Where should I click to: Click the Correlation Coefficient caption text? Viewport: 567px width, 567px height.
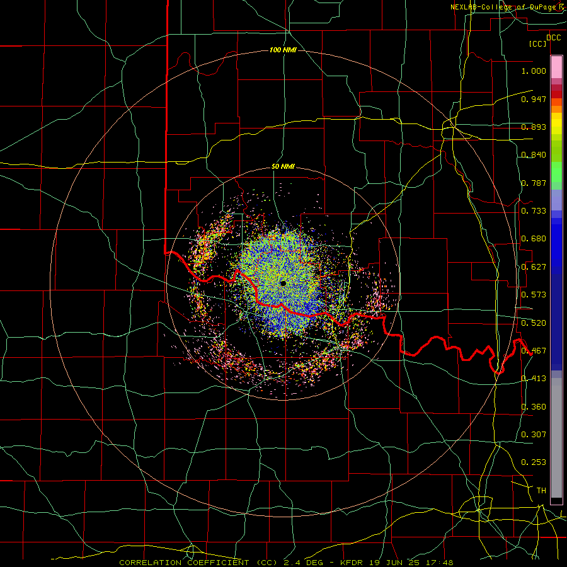click(286, 563)
